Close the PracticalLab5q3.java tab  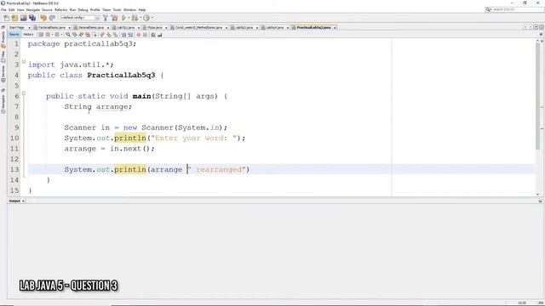click(335, 27)
